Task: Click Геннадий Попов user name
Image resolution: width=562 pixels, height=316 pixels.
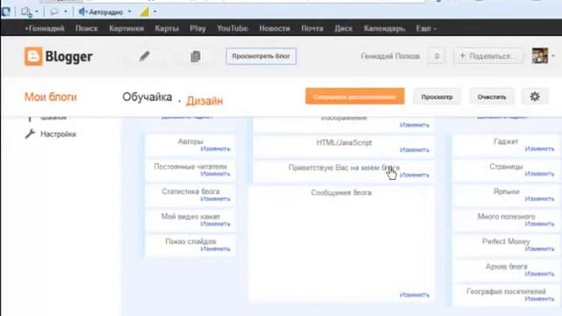Action: tap(390, 56)
